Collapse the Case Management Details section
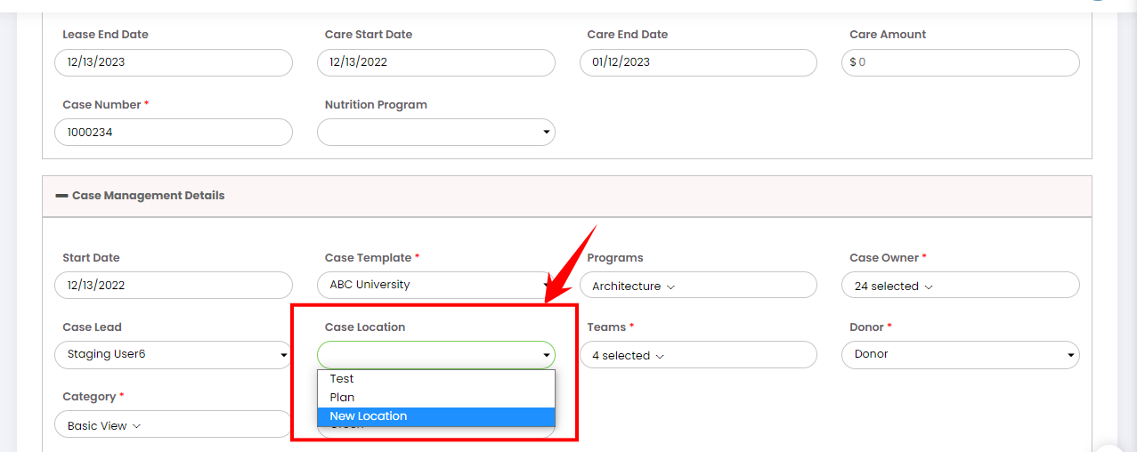Viewport: 1137px width, 452px height. 62,196
